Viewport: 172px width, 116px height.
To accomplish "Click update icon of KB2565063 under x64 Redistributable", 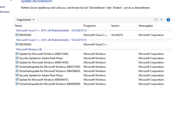I will 17,35.
